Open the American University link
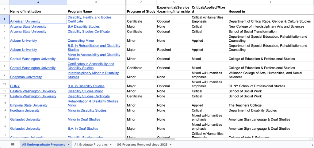This screenshot has width=314, height=148. (x=25, y=21)
